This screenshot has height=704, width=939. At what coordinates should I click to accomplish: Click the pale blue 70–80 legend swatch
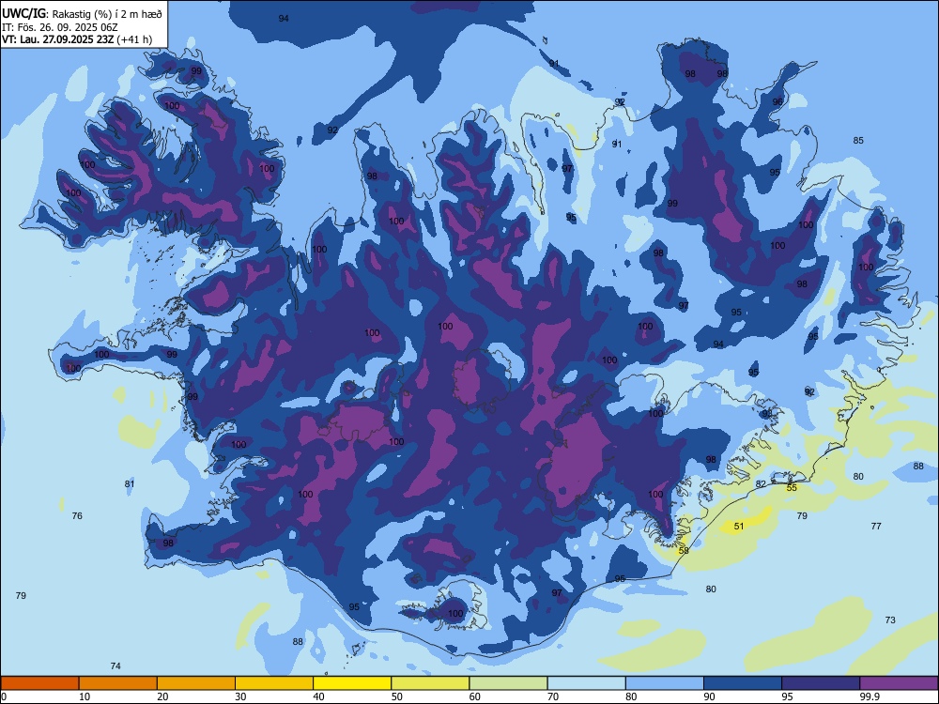click(586, 683)
